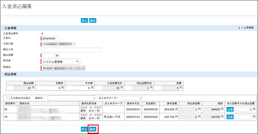Screen dimensions: 258x134
Task: Open the 入金口座 dropdown
Action: click(x=58, y=44)
